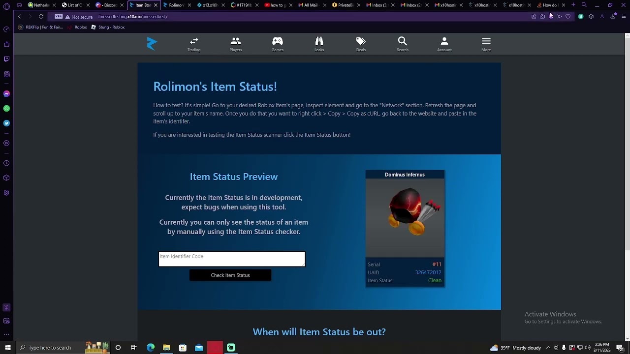Viewport: 630px width, 354px height.
Task: Open the weather widget 39°F Mostly cloudy
Action: pos(516,348)
